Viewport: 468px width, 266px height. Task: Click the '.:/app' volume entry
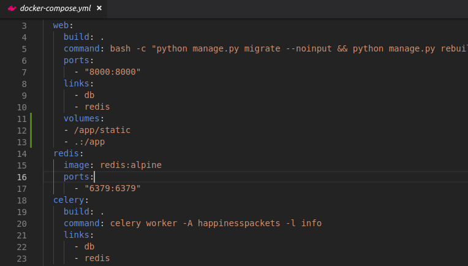click(x=89, y=142)
